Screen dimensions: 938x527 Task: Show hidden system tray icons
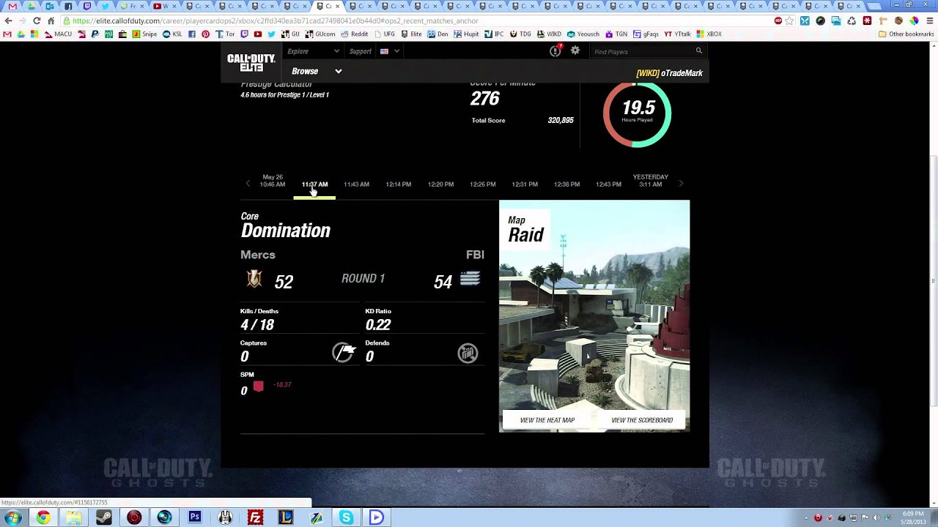806,517
